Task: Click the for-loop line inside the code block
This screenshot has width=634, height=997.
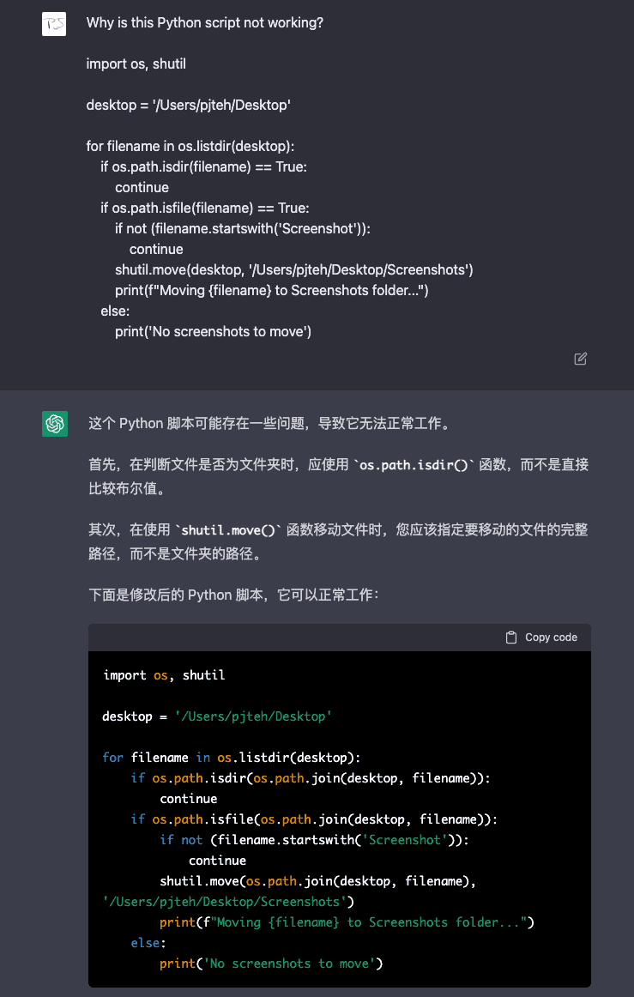Action: [232, 758]
